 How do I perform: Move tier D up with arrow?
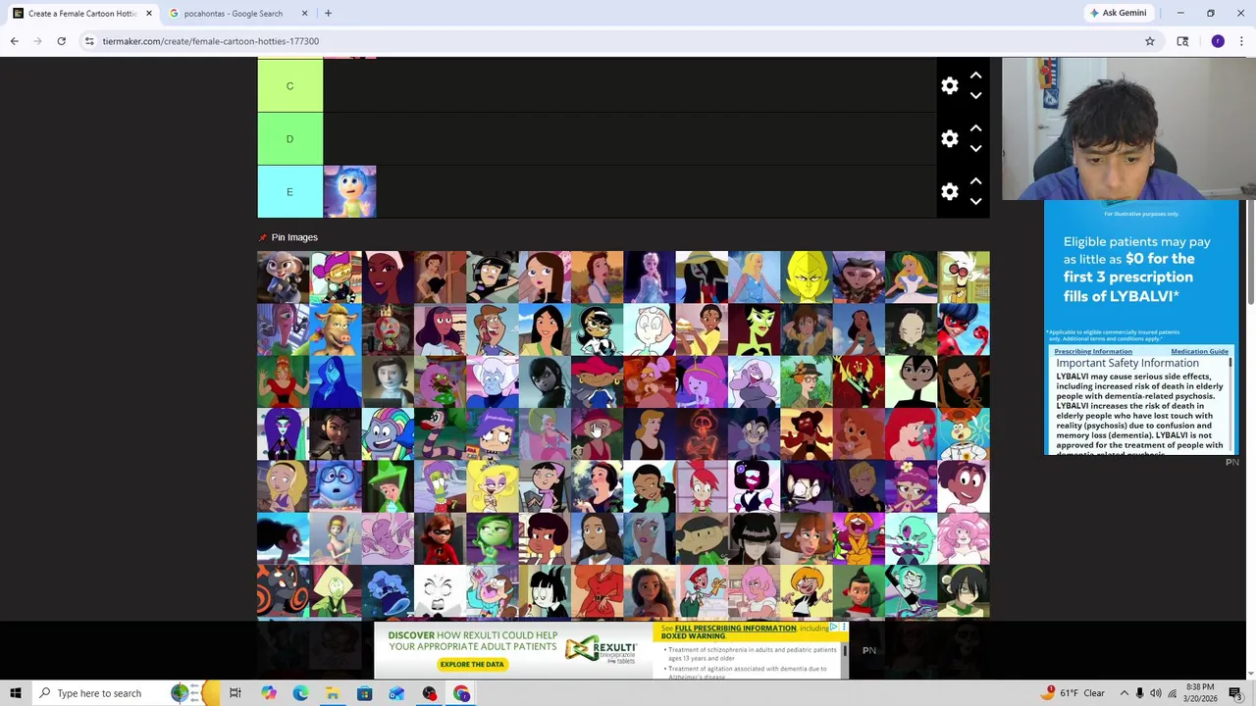click(975, 128)
